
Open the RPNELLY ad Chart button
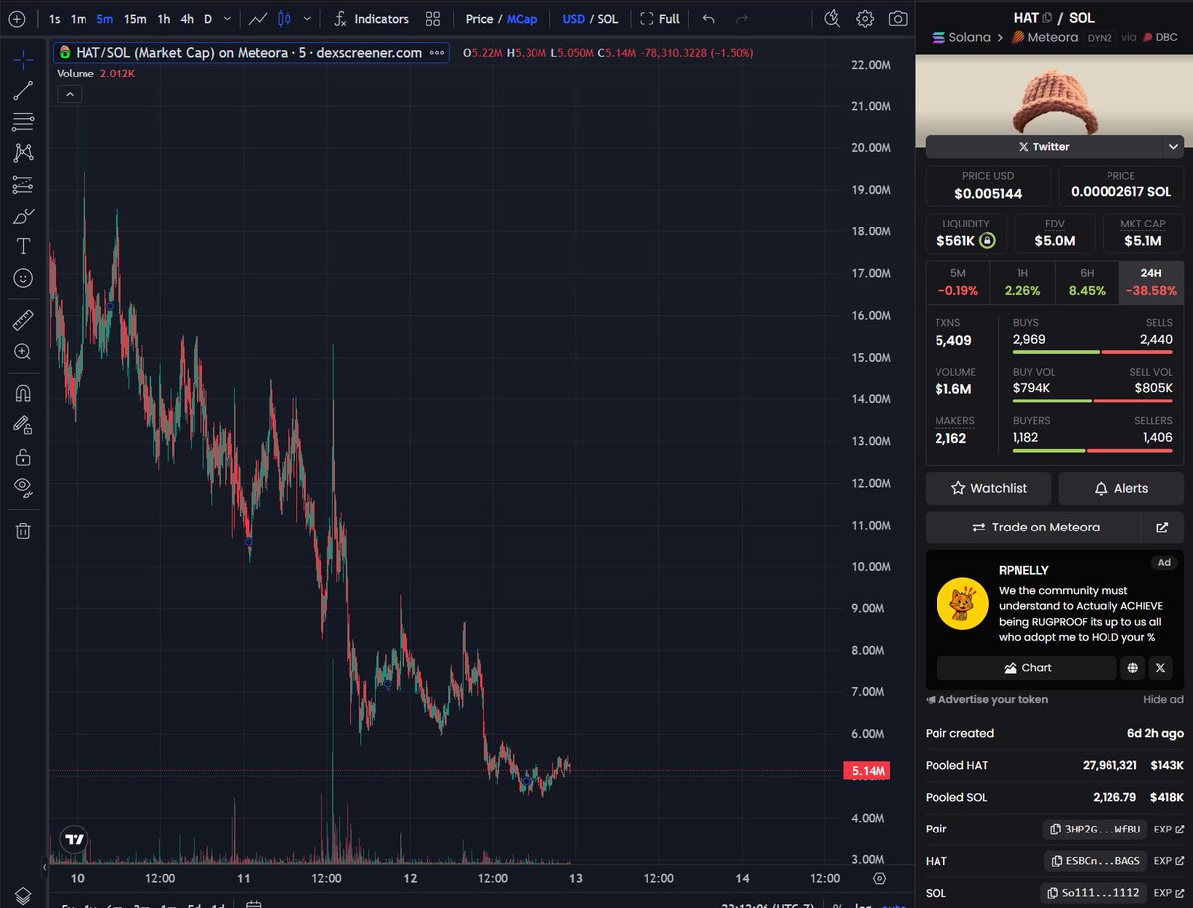click(1027, 668)
